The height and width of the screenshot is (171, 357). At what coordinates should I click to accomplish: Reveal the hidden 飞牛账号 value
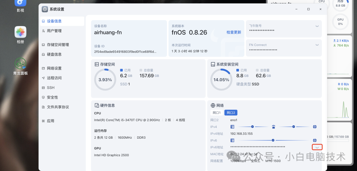[317, 26]
